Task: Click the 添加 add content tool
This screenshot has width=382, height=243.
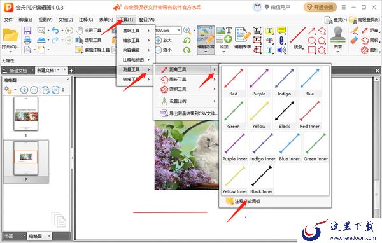Action: point(224,39)
